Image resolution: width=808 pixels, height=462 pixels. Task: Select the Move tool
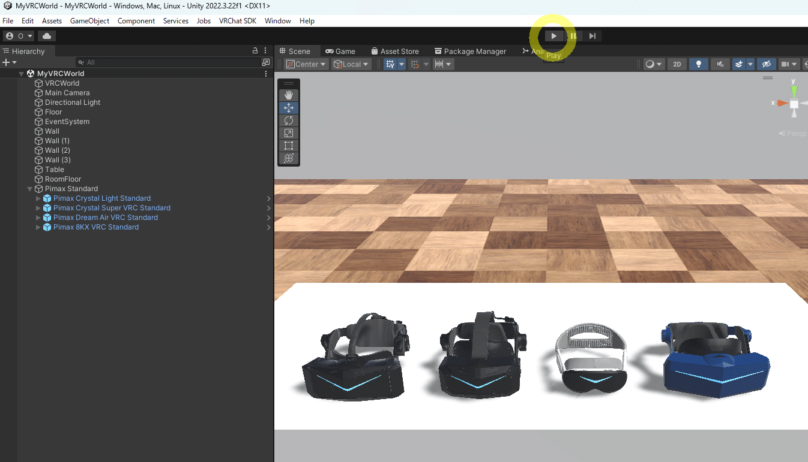[289, 108]
